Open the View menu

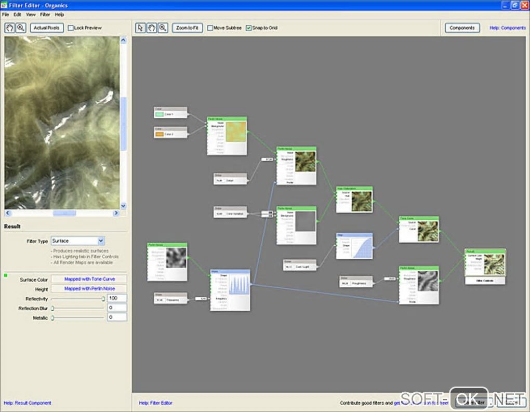(x=31, y=15)
